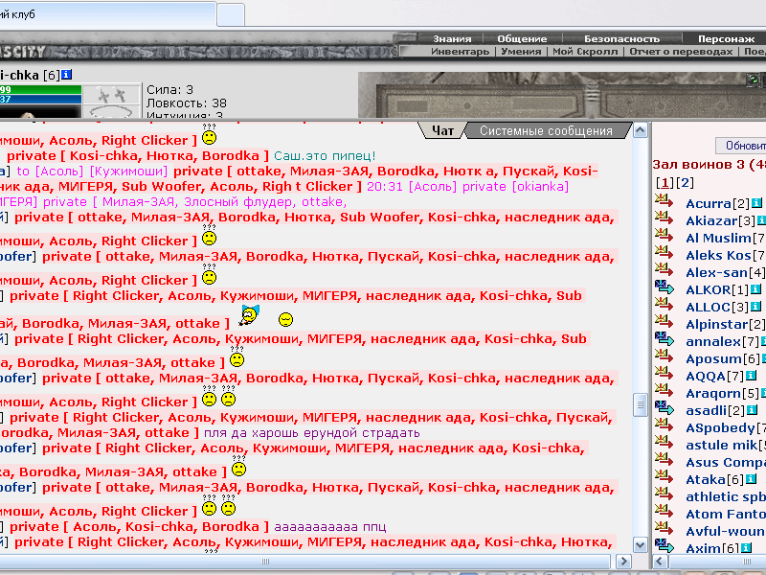Click the player name Asus Compa in the list
This screenshot has width=766, height=575.
pos(726,462)
